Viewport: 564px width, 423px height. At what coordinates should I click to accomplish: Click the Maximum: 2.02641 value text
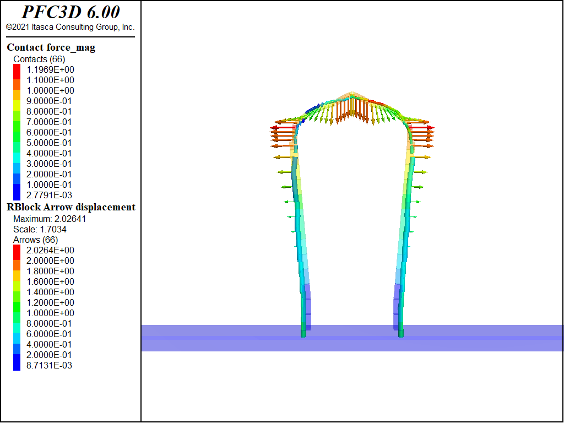click(50, 219)
